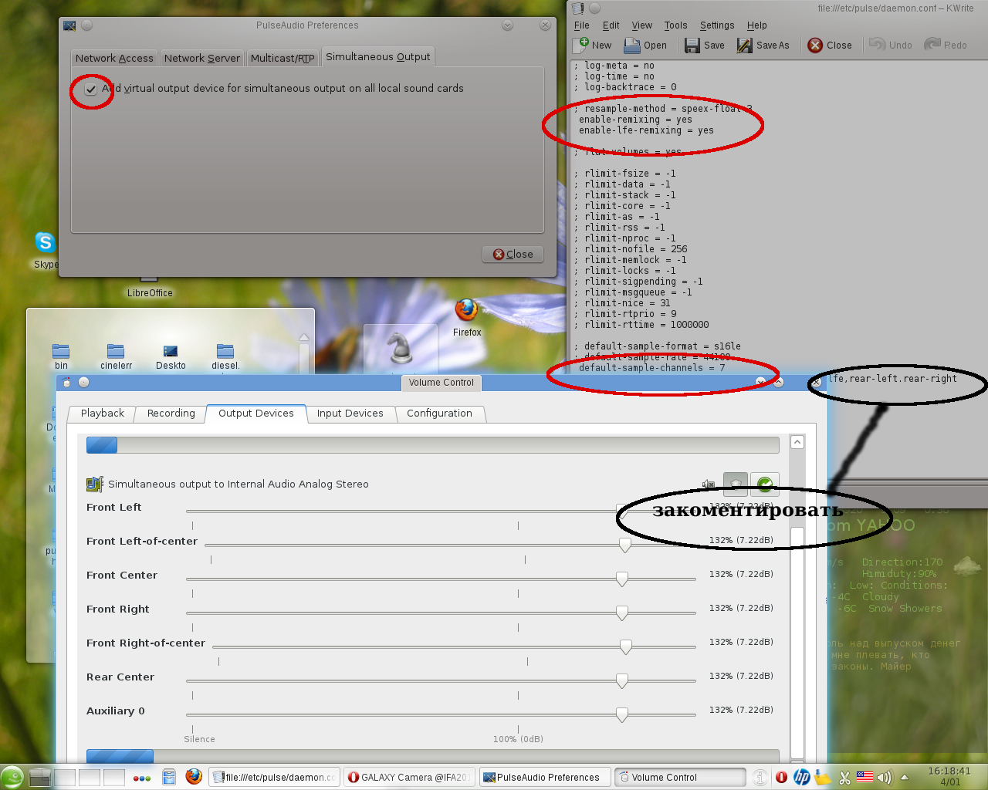988x790 pixels.
Task: Click the 'default-sample-format = s16le' line
Action: pos(658,346)
